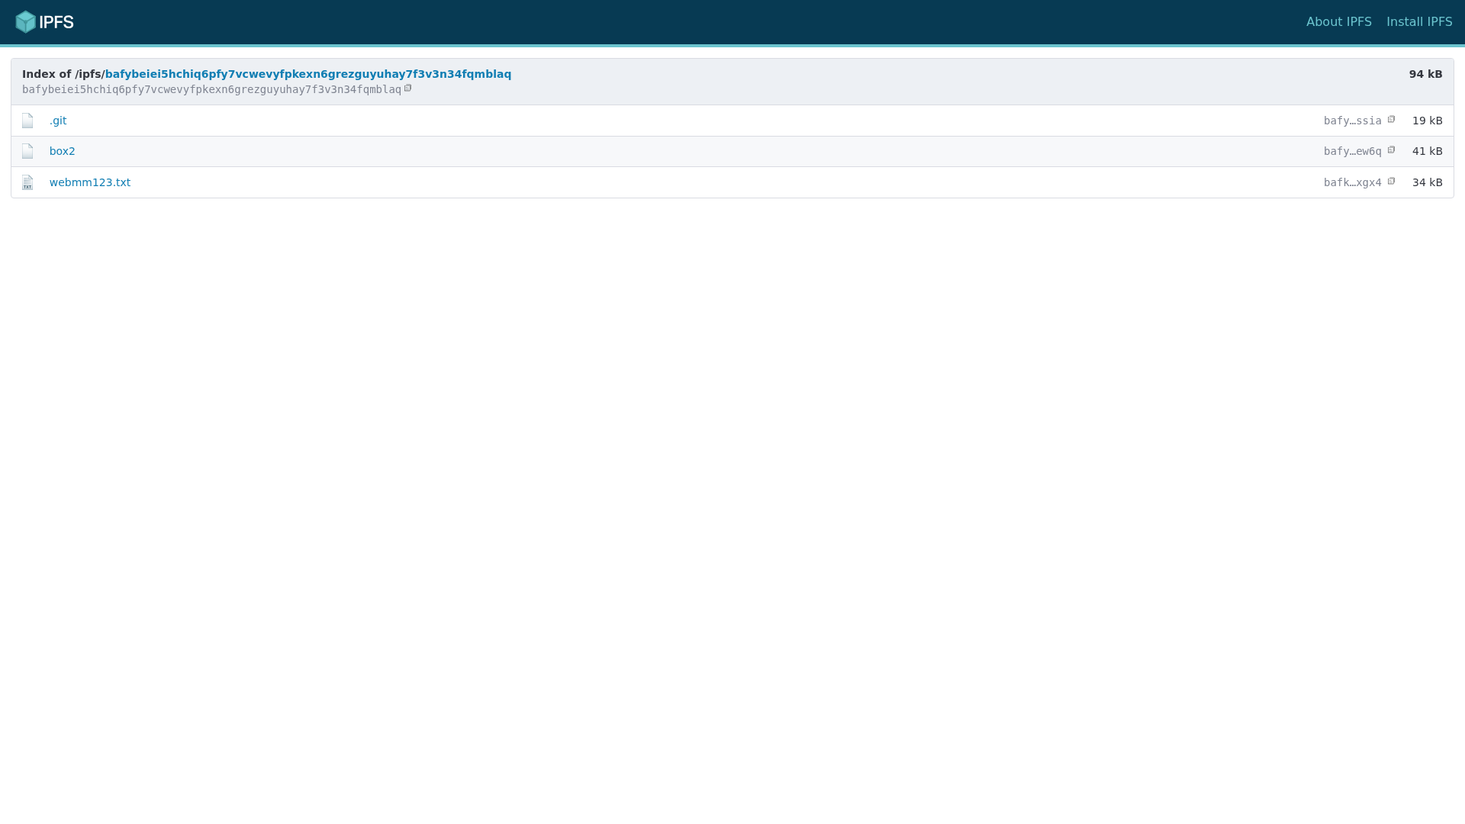Open the box2 folder
The height and width of the screenshot is (824, 1465).
coord(63,151)
